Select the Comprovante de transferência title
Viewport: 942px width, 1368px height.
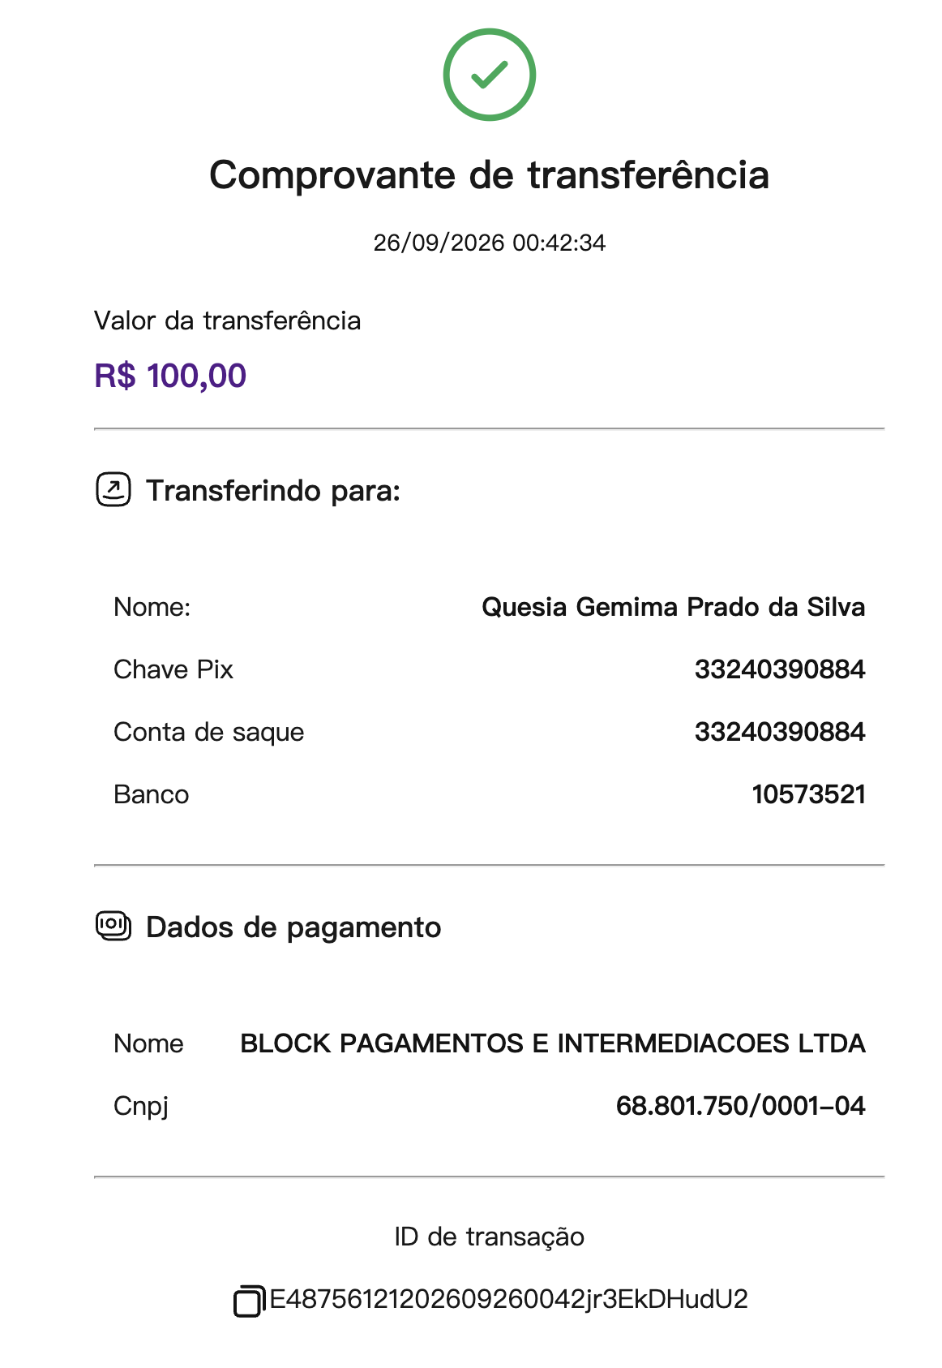[x=489, y=174]
